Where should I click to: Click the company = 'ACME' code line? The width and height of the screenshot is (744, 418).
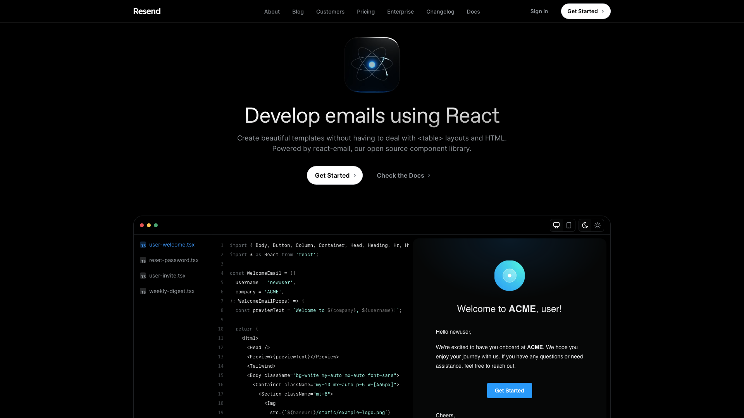point(260,292)
